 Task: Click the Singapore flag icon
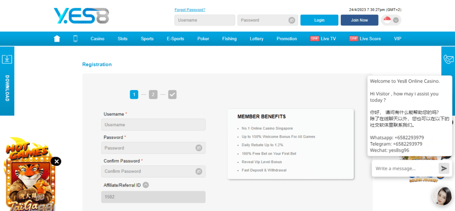pyautogui.click(x=387, y=20)
